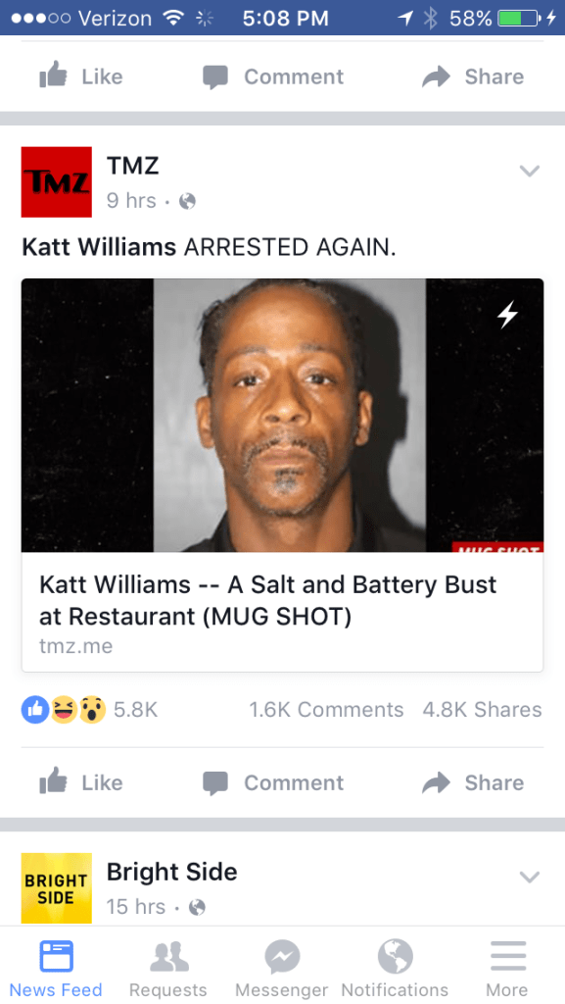Tap the Instant Article lightning bolt icon
This screenshot has width=565, height=1004.
(x=507, y=315)
